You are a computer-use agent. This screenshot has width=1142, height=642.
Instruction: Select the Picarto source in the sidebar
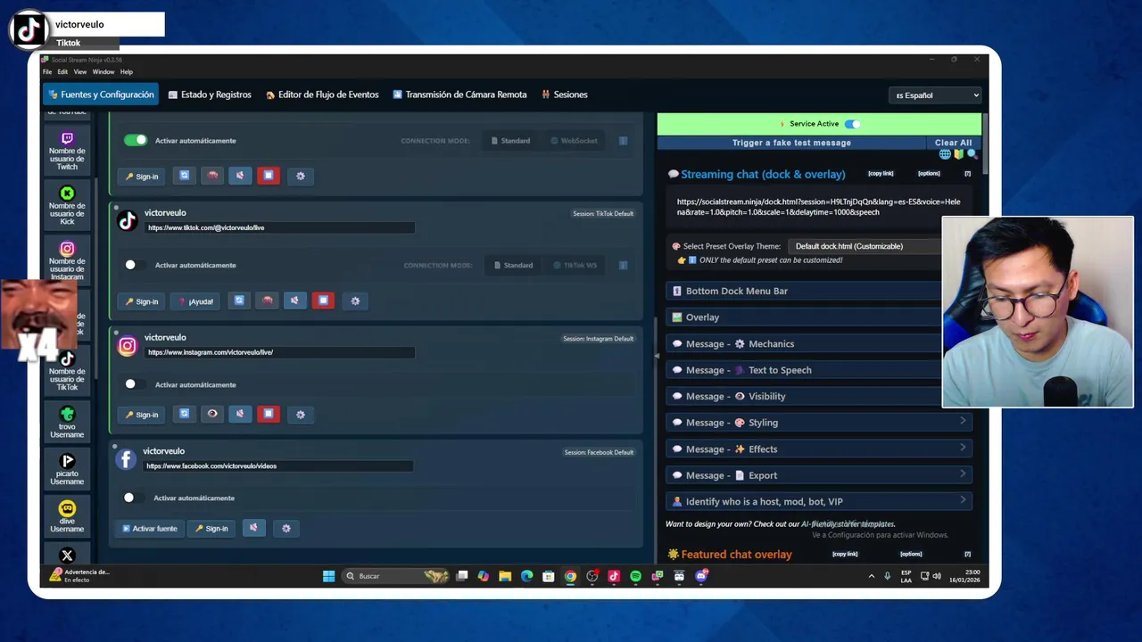(x=67, y=469)
